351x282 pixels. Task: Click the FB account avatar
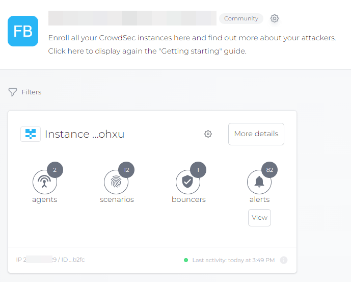[23, 31]
